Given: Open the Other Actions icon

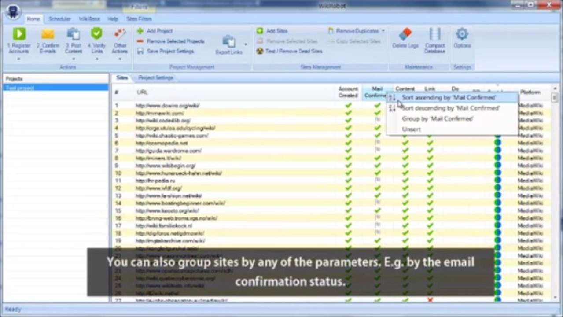Looking at the screenshot, I should pos(119,34).
